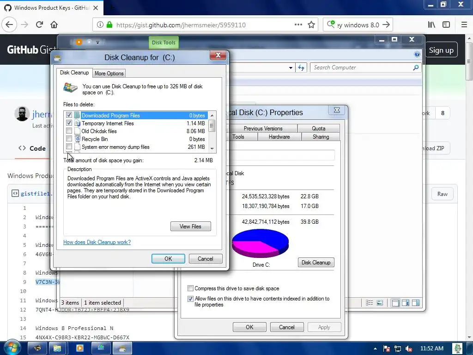Confirm Disk Cleanup with OK

coord(168,259)
